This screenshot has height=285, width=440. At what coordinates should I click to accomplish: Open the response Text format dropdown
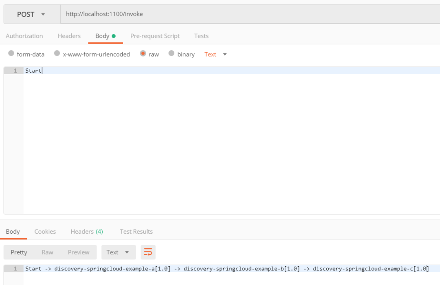(x=118, y=252)
